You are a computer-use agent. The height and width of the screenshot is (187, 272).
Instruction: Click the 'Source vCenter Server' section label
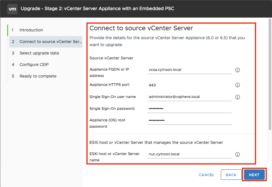point(111,58)
